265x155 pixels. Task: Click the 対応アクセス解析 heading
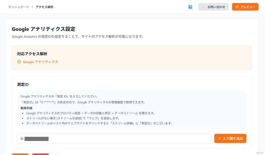32,54
